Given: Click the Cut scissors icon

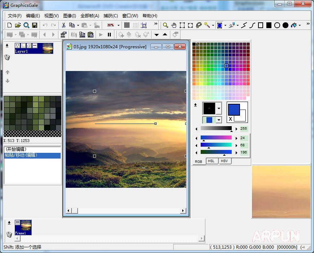Looking at the screenshot, I should [x=64, y=25].
